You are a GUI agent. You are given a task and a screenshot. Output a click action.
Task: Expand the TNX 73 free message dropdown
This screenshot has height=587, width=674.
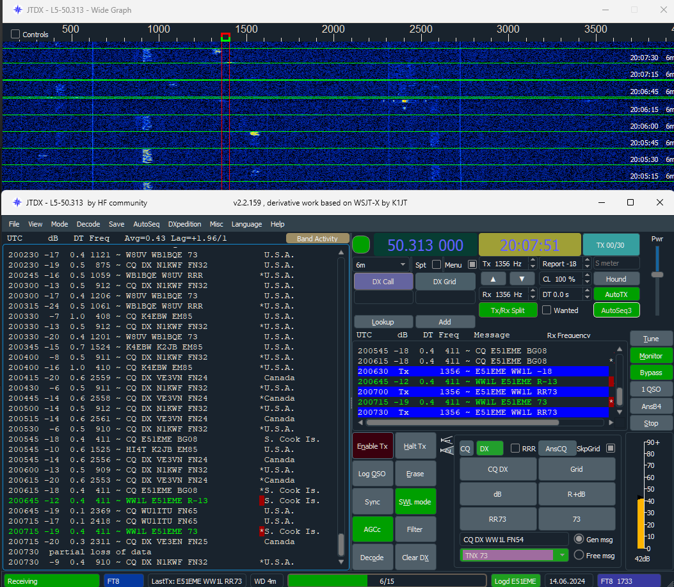(x=561, y=555)
